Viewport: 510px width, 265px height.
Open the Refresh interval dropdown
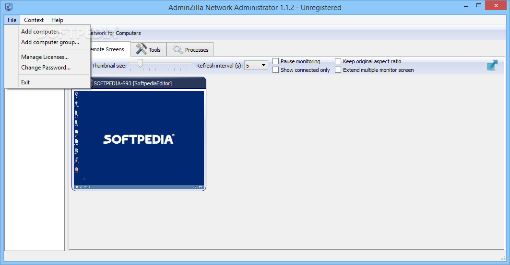point(256,66)
